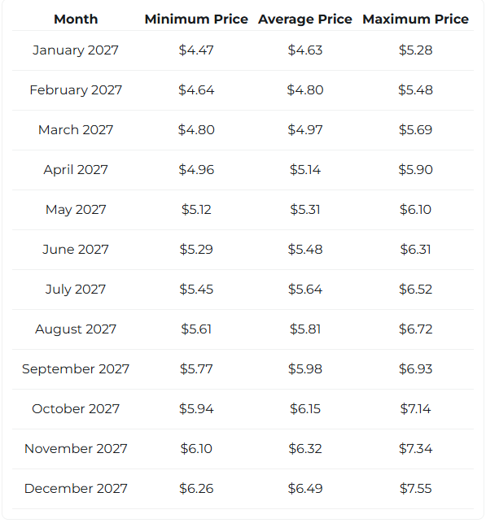This screenshot has height=523, width=499.
Task: Click the Minimum Price column header
Action: [x=196, y=20]
